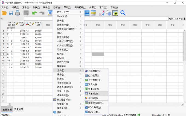The height and width of the screenshot is (116, 186).
Task: Open the 转换(T) menu
Action: [x=47, y=7]
